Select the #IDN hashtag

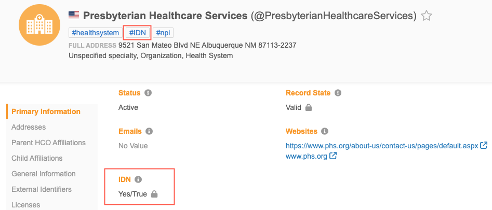coord(138,33)
